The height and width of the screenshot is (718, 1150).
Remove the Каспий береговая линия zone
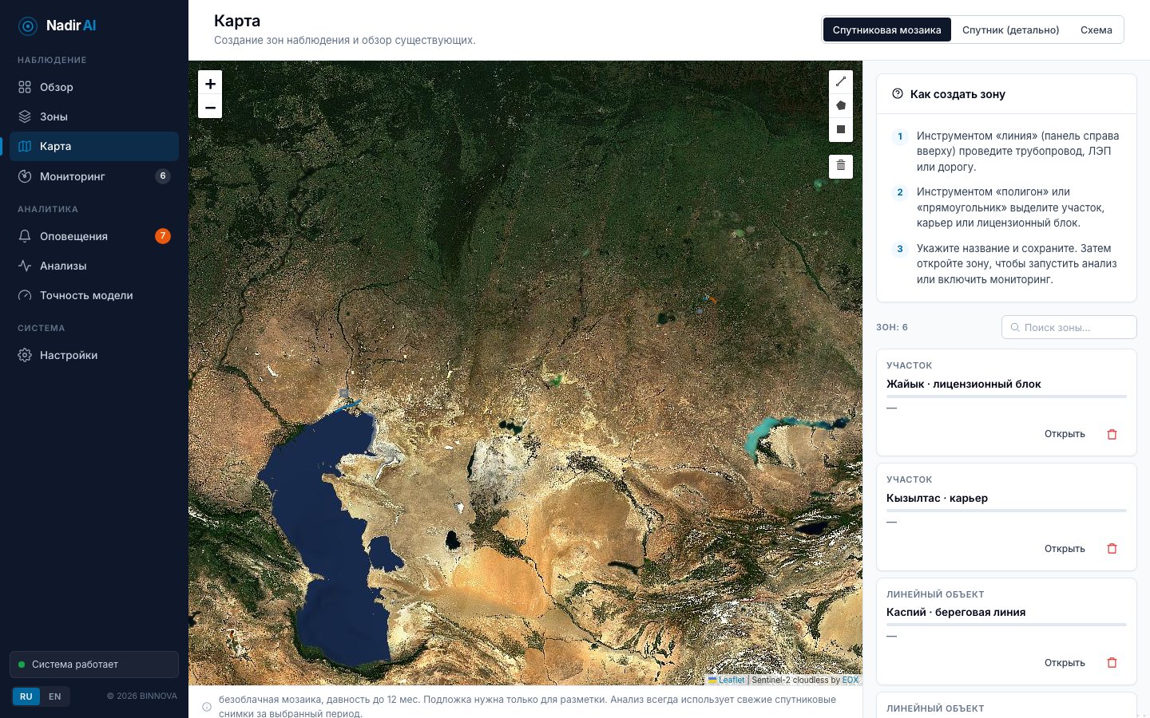coord(1112,663)
